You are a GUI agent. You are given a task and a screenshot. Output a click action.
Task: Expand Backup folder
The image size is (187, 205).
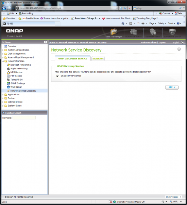click(3, 98)
